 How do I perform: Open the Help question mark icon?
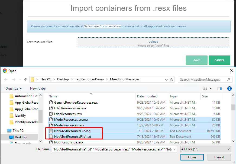pos(229,88)
